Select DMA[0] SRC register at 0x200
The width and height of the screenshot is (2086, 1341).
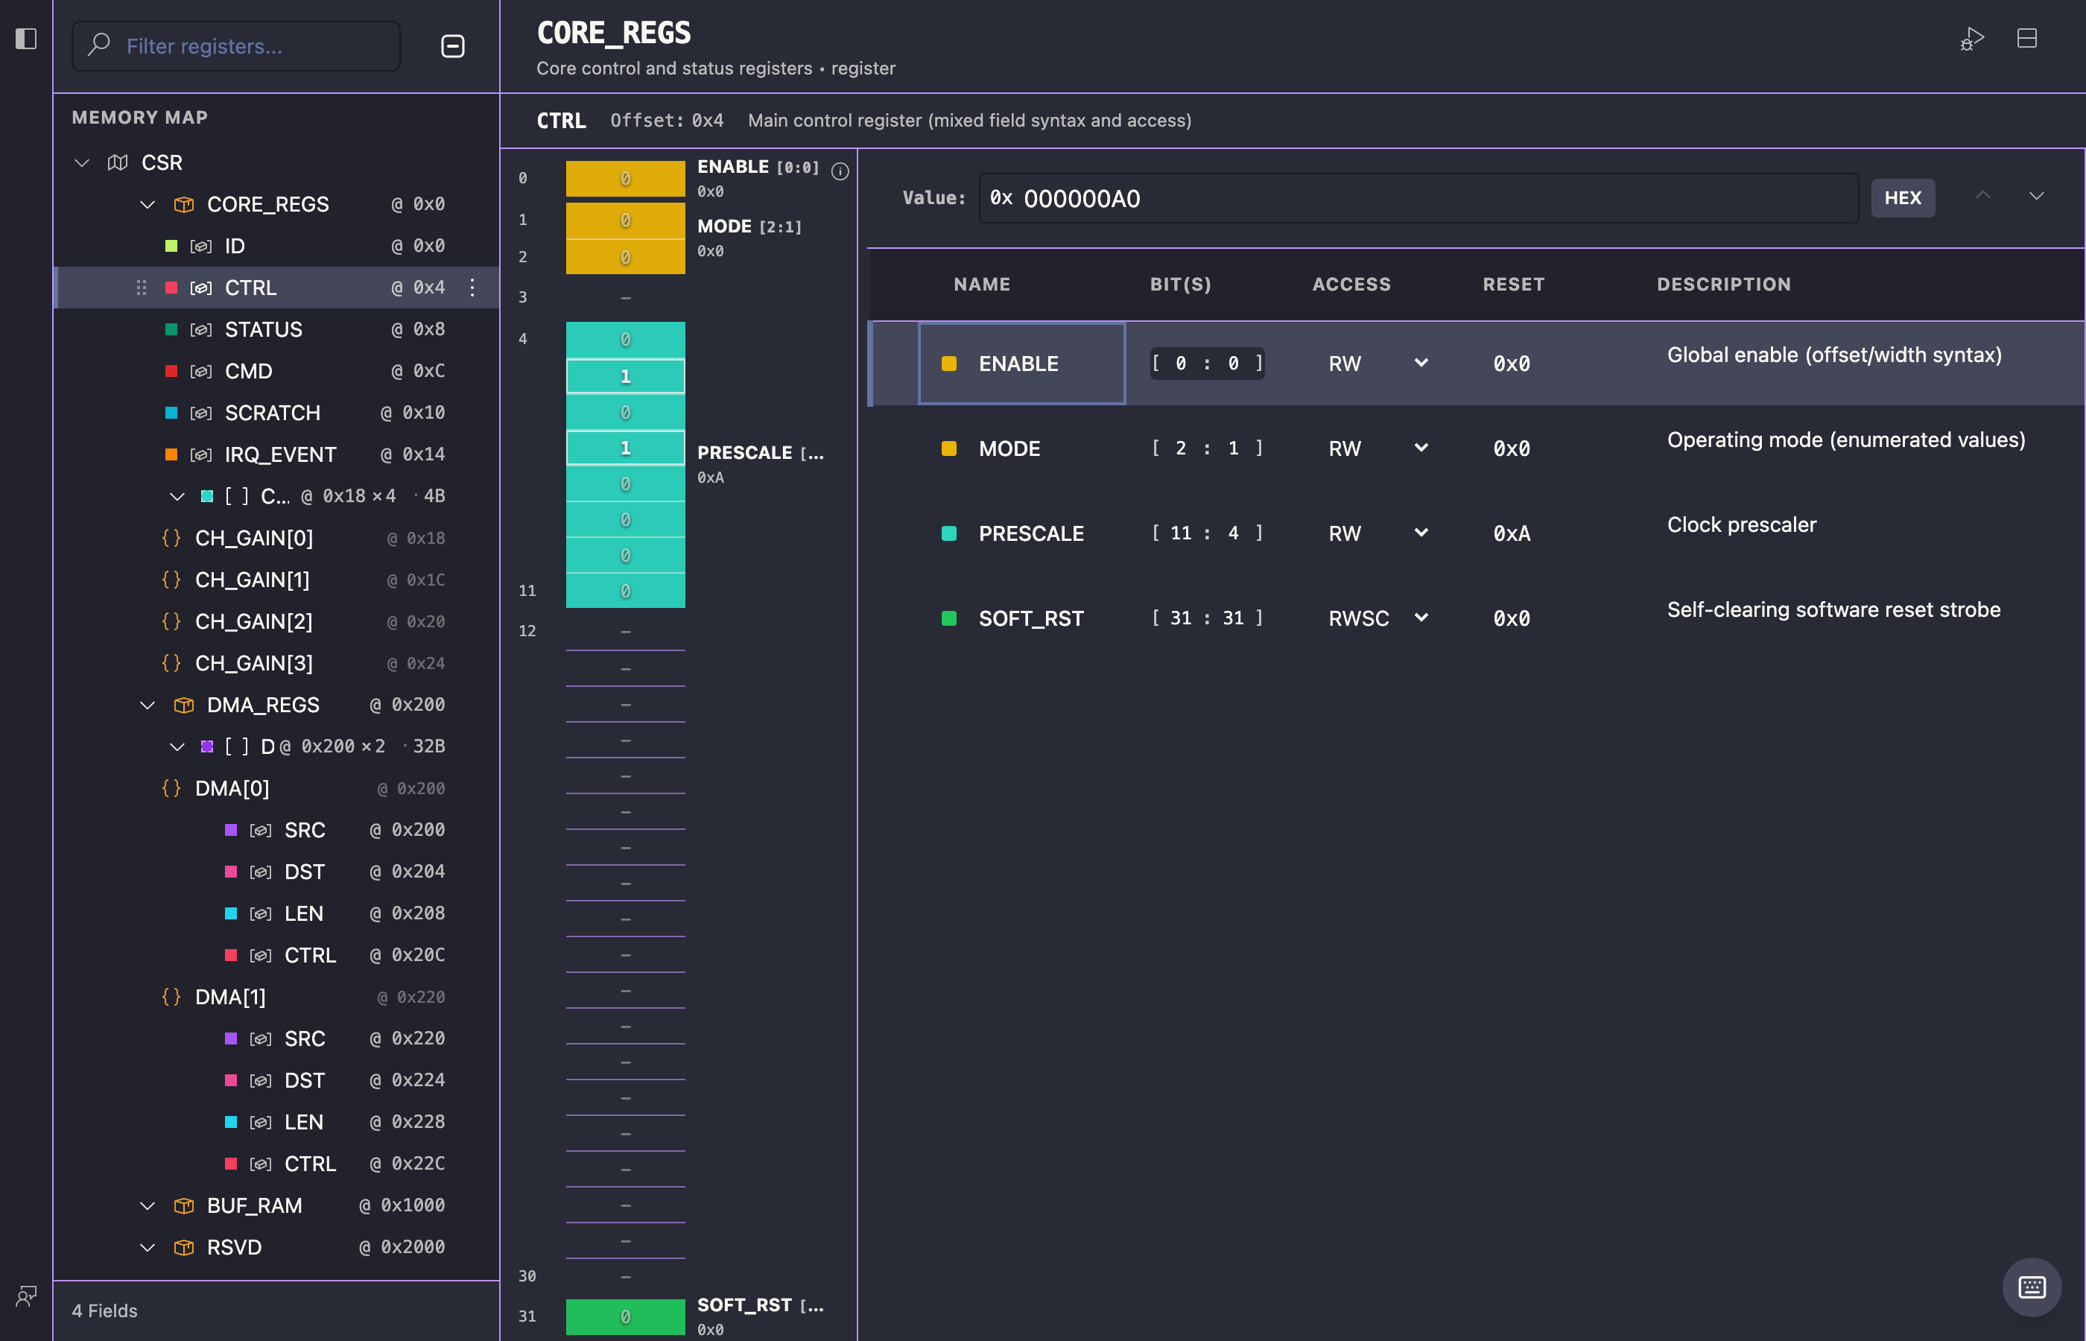click(277, 830)
